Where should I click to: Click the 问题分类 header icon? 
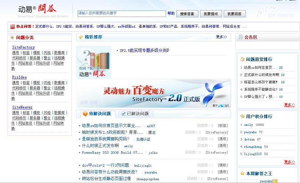pos(12,38)
